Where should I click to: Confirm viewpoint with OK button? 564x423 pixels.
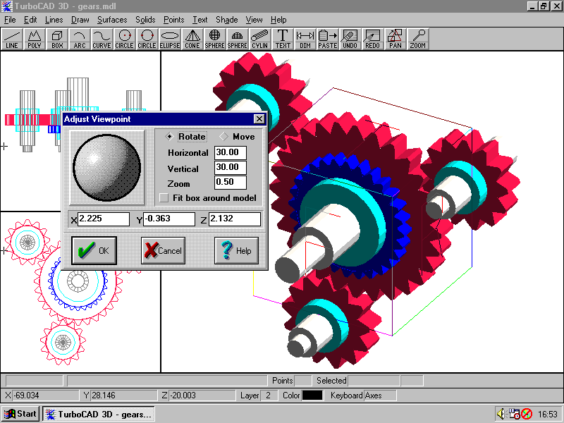(94, 250)
